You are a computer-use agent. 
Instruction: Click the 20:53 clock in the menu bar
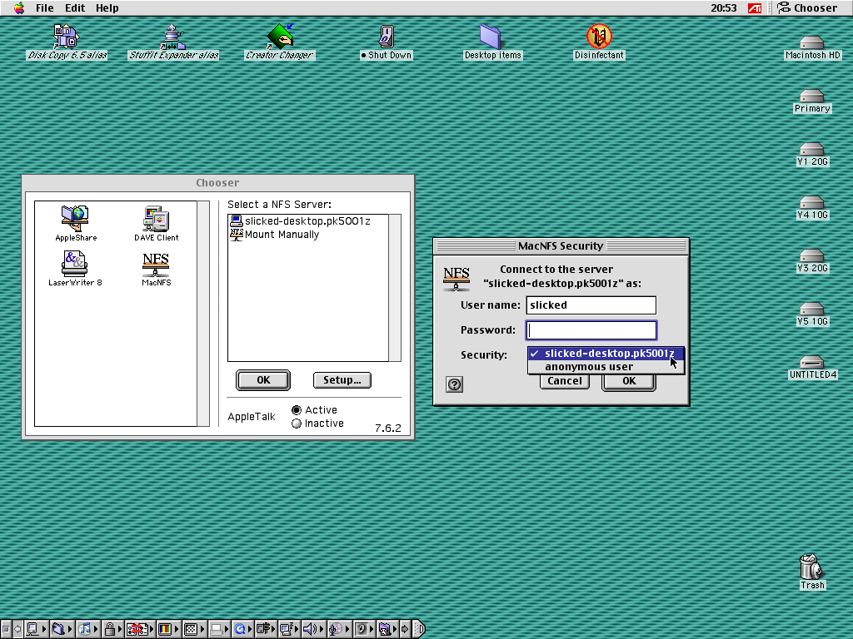(x=724, y=8)
